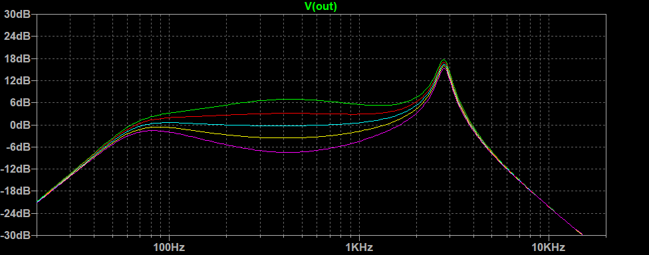
Task: Click the 0dB axis label
Action: 19,125
